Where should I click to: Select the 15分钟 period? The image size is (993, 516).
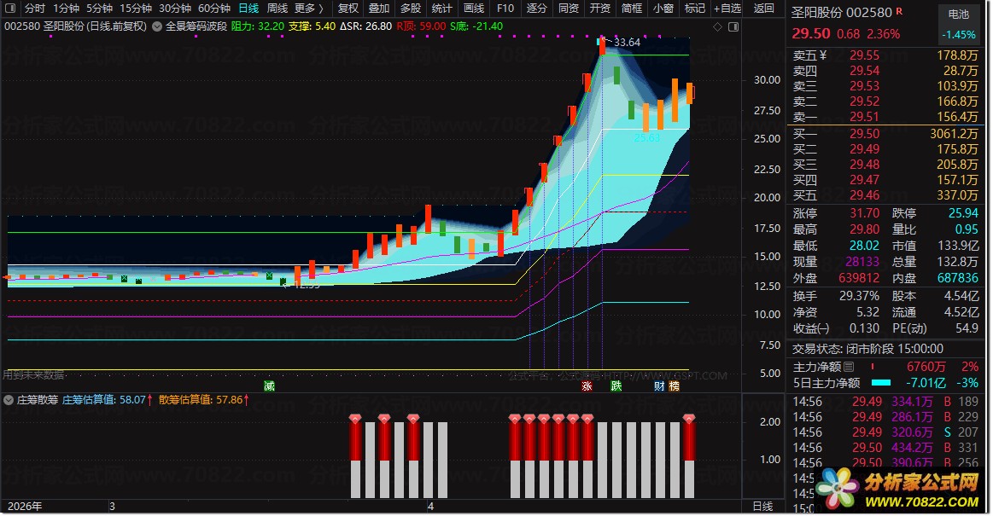pyautogui.click(x=136, y=9)
